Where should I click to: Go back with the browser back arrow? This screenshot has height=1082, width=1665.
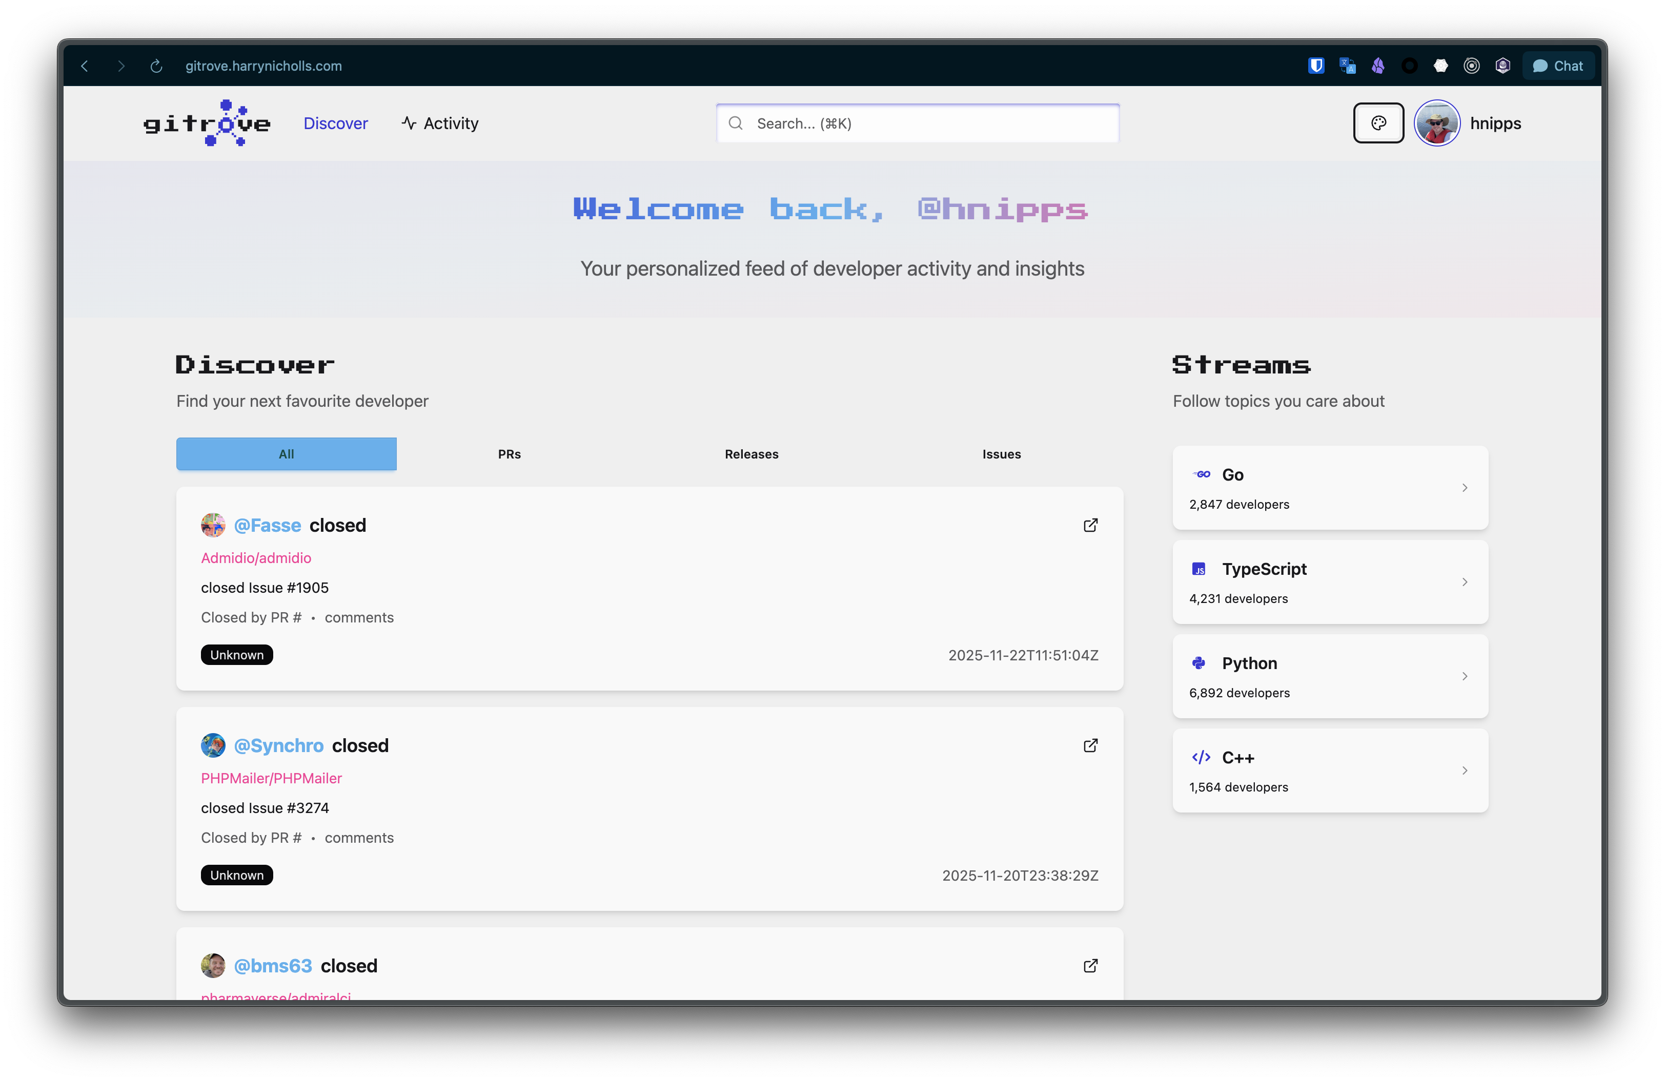click(x=85, y=66)
